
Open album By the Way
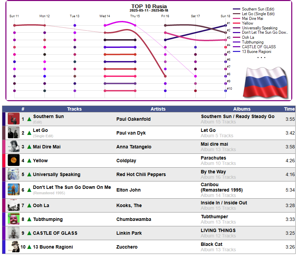[213, 172]
